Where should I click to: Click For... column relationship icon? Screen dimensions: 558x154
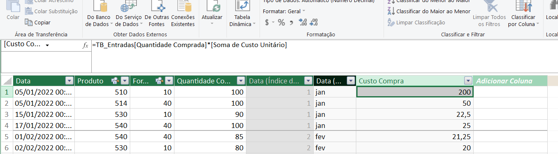point(160,81)
